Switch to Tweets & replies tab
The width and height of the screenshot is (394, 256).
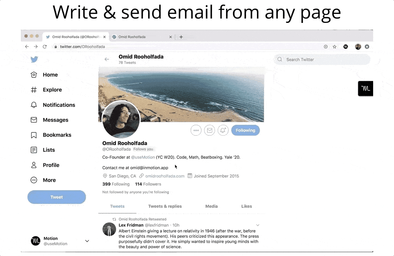(165, 206)
